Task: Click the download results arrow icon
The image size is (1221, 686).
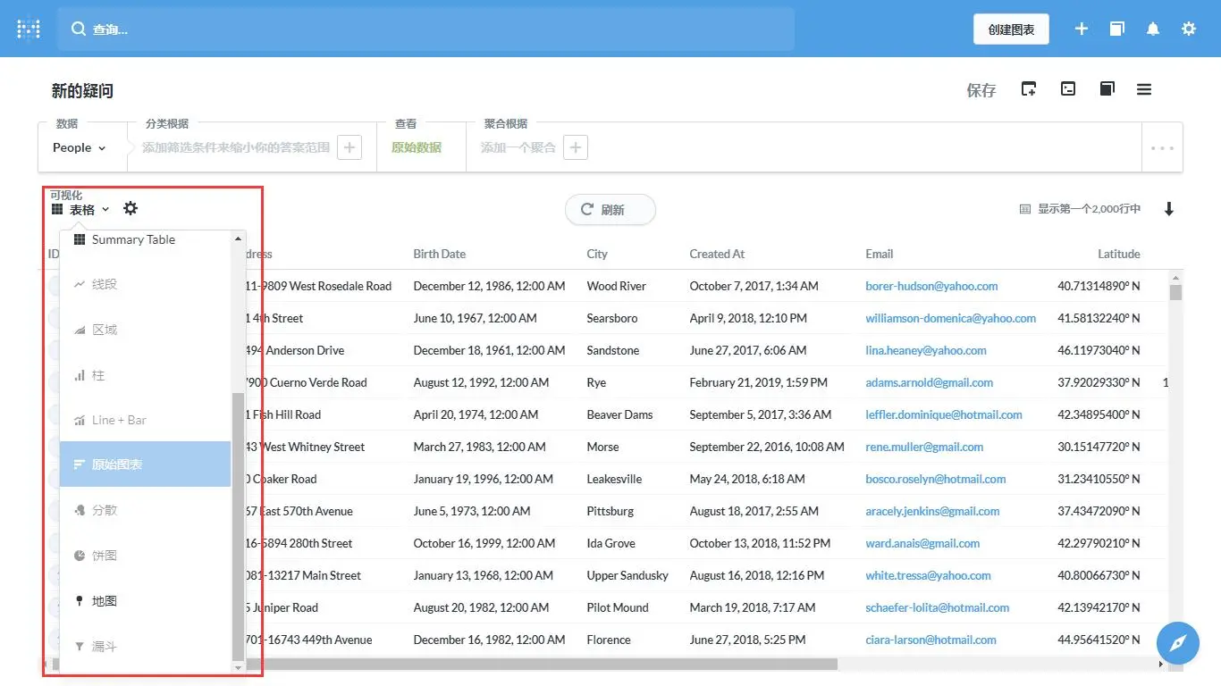Action: click(1169, 209)
